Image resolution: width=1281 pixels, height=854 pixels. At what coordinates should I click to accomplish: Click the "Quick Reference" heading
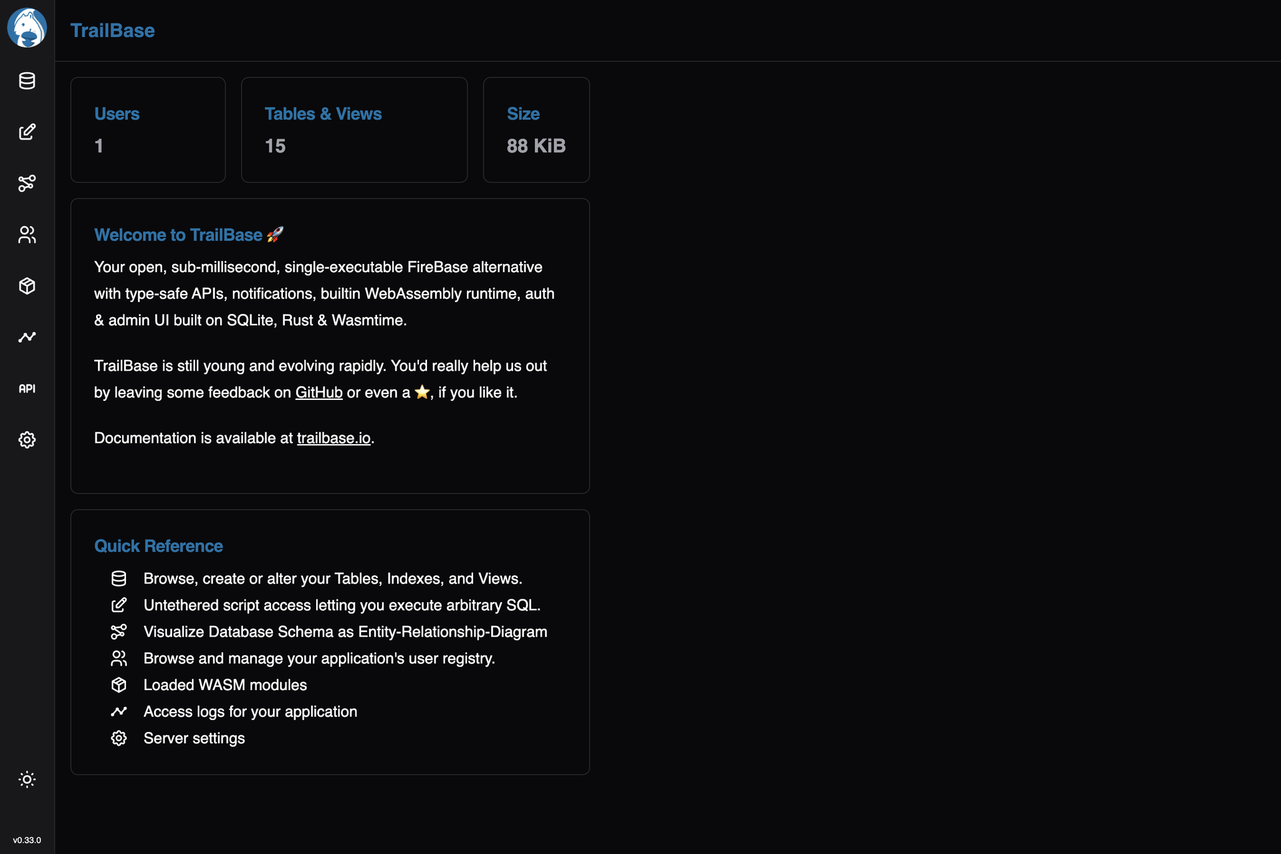pos(159,546)
